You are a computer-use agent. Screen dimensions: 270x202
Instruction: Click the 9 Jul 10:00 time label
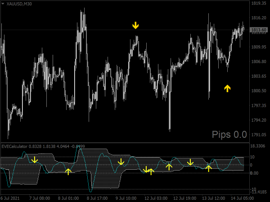click(126, 198)
